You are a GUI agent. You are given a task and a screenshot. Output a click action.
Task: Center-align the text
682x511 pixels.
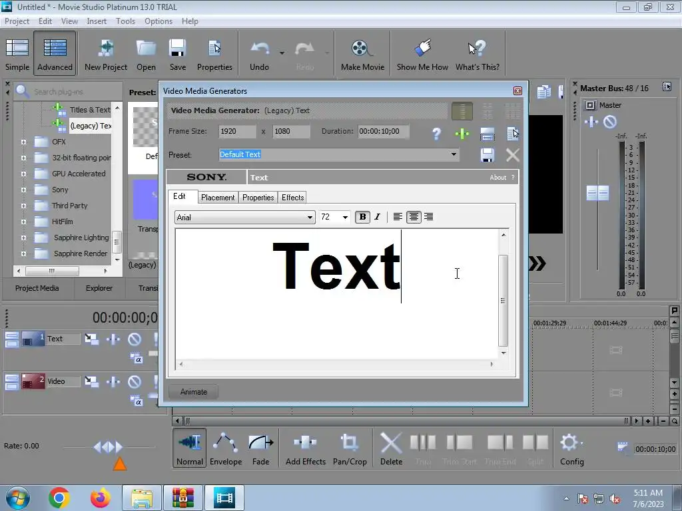pos(414,217)
